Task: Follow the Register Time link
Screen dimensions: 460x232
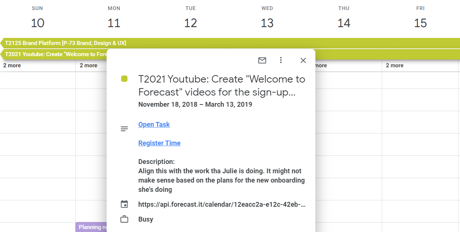Action: [159, 143]
